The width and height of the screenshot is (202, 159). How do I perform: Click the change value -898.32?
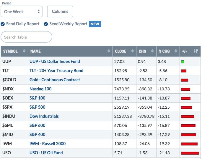tap(145, 89)
